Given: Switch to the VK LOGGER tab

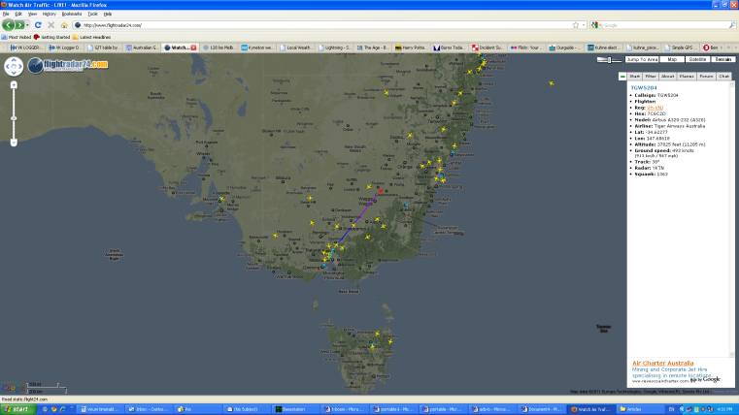Looking at the screenshot, I should 26,48.
